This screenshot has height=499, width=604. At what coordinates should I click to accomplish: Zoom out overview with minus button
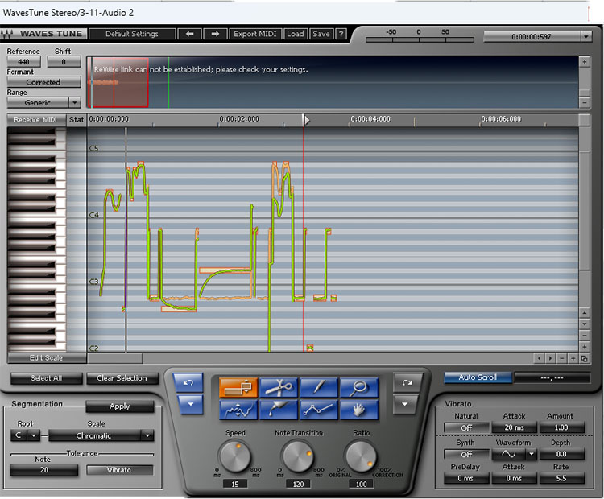coord(585,103)
